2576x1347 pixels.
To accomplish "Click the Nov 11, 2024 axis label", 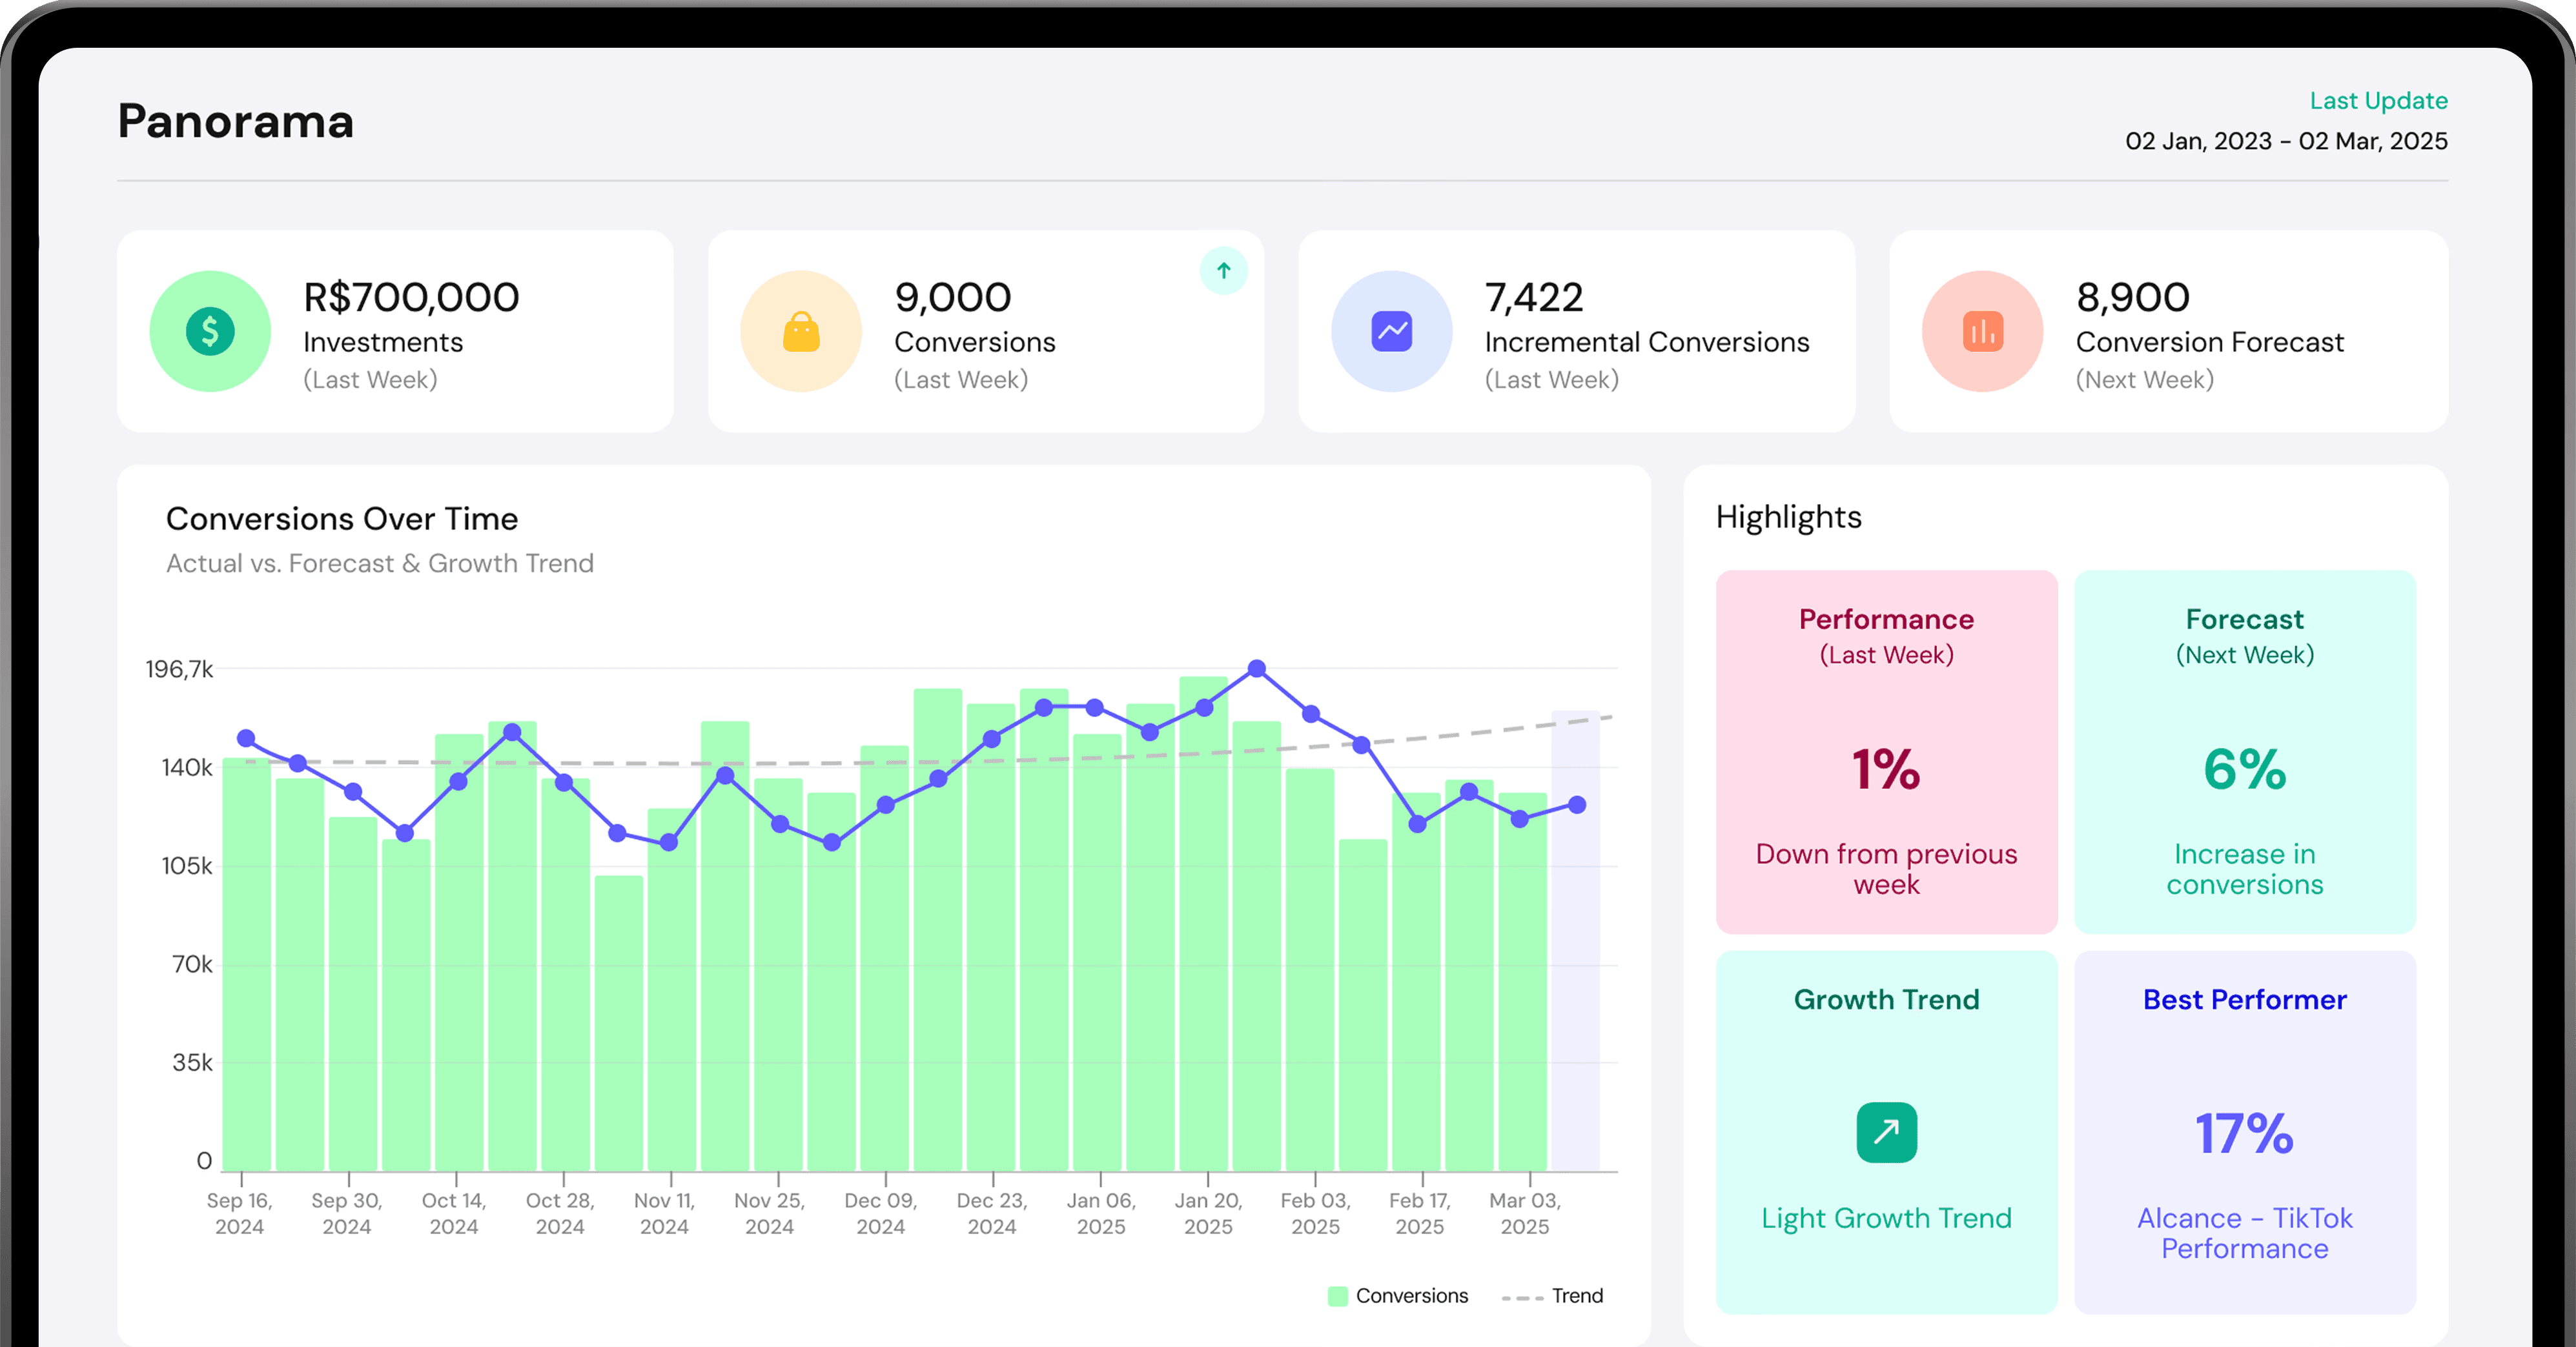I will (664, 1213).
